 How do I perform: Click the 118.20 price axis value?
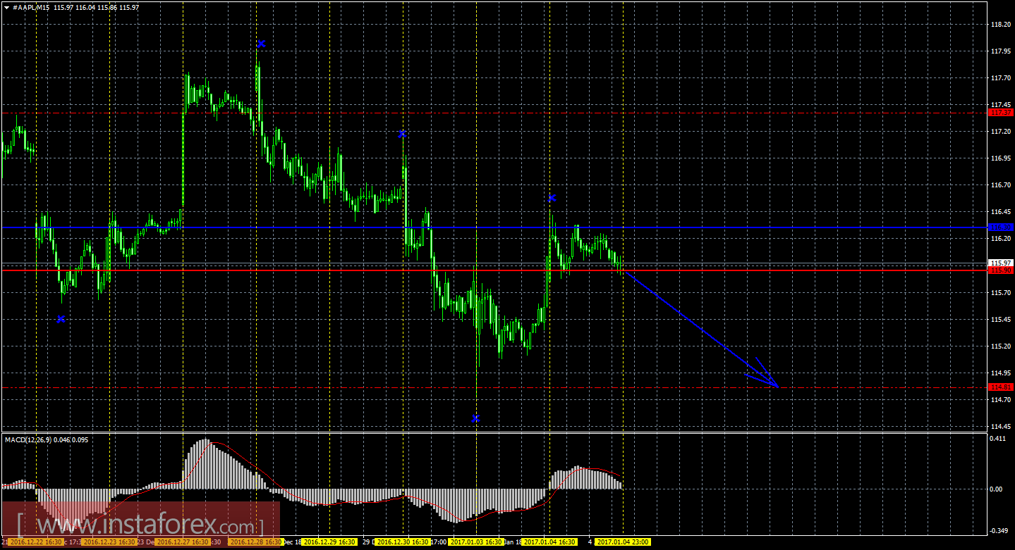pyautogui.click(x=1000, y=24)
